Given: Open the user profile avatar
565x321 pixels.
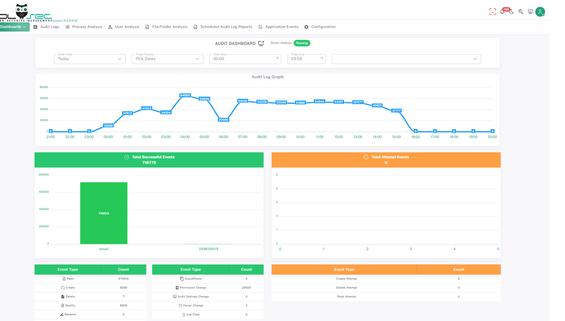Looking at the screenshot, I should pyautogui.click(x=540, y=12).
